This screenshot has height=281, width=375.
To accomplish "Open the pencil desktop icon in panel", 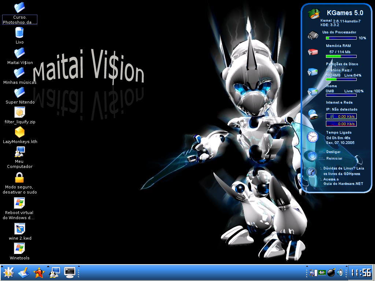I will pyautogui.click(x=24, y=273).
